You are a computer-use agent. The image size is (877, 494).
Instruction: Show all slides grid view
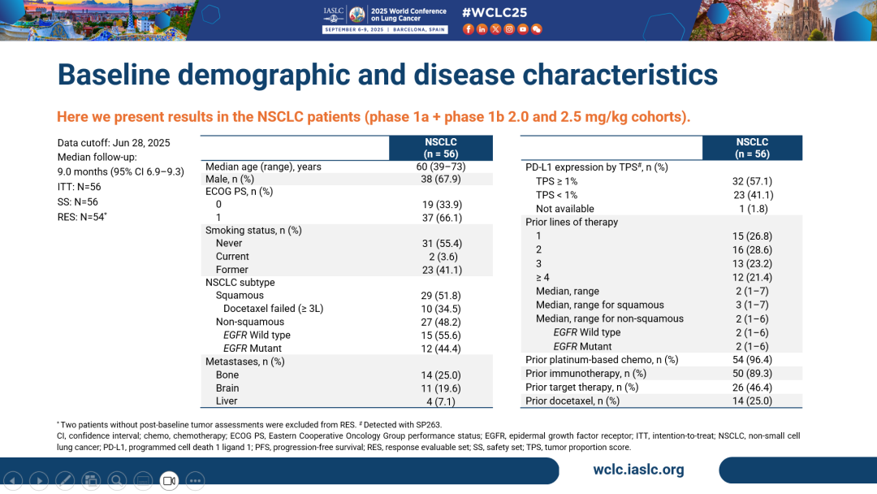(x=91, y=480)
